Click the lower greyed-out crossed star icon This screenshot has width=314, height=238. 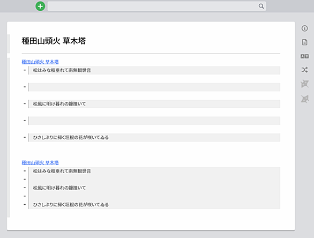pyautogui.click(x=304, y=99)
